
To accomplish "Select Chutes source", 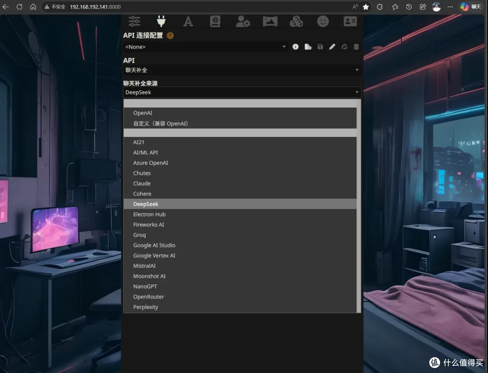I will (x=240, y=173).
